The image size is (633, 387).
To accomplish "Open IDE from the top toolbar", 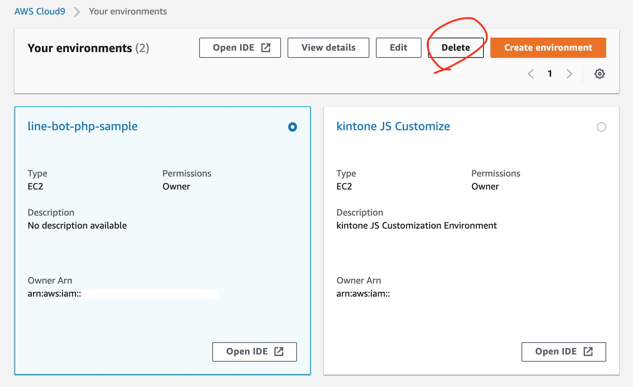I will coord(240,48).
